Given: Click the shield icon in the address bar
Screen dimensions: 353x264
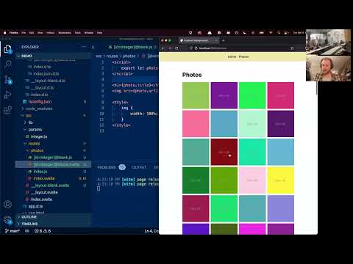Looking at the screenshot, I should point(190,48).
